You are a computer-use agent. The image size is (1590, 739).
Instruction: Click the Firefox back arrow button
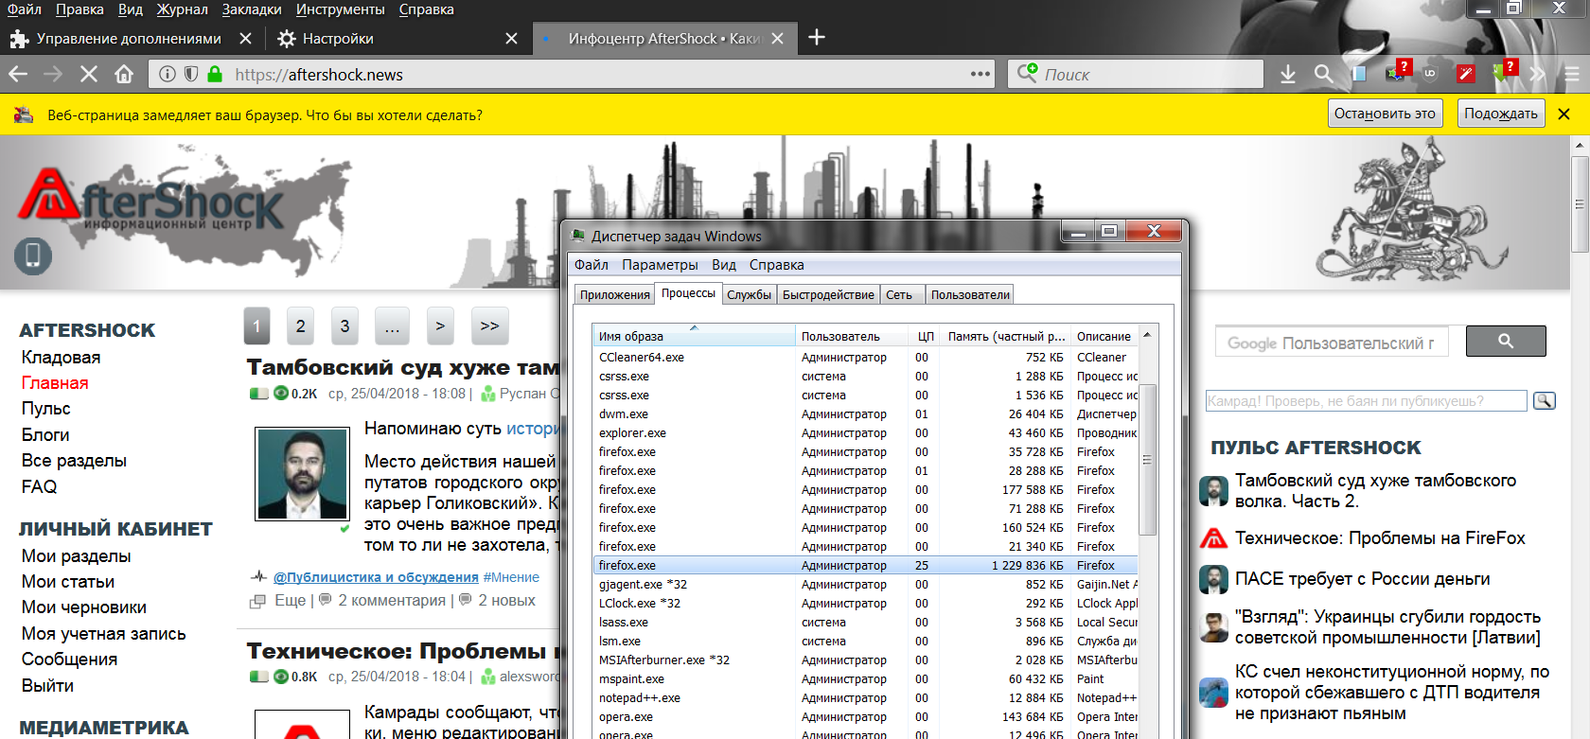pyautogui.click(x=18, y=74)
